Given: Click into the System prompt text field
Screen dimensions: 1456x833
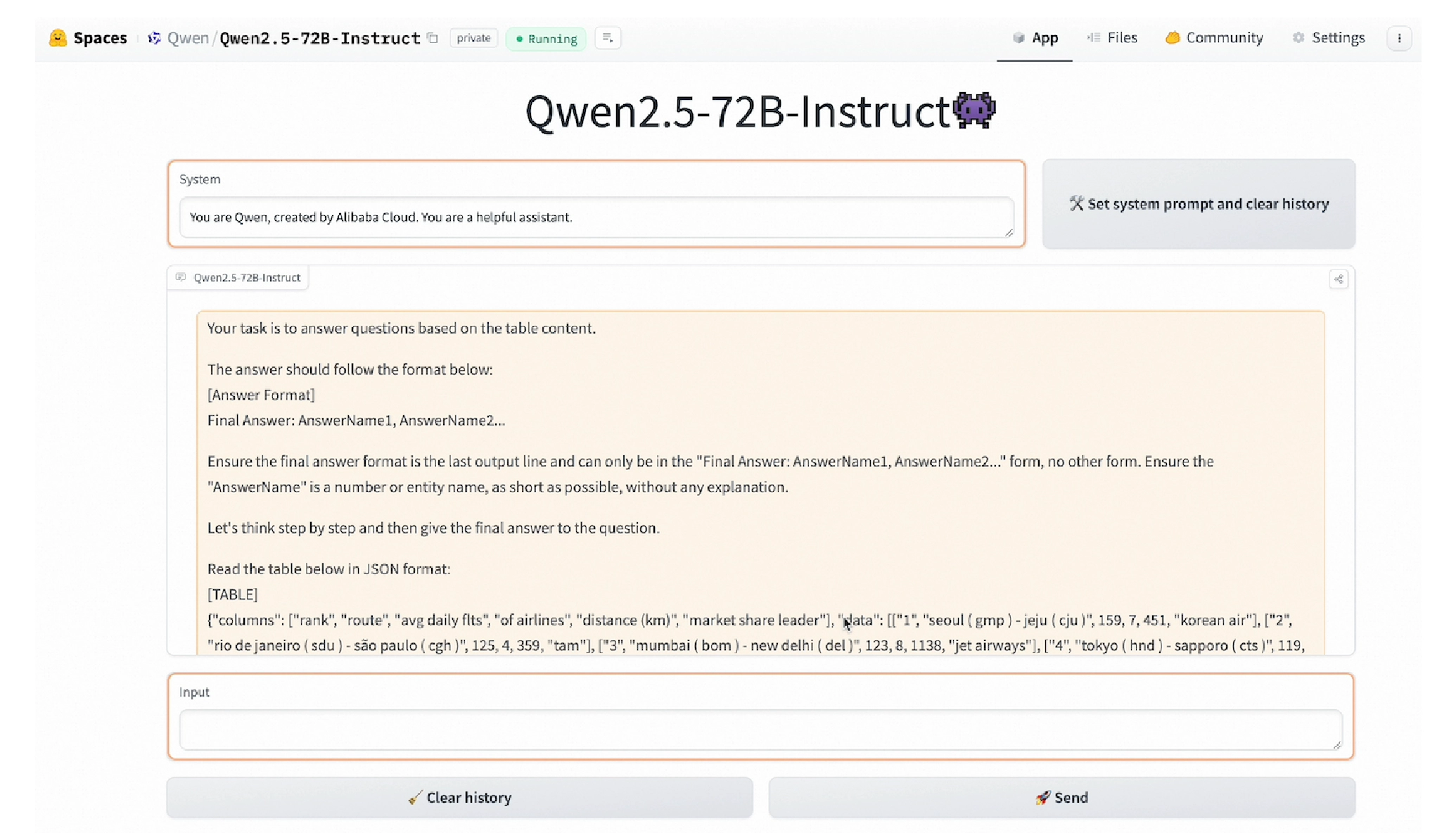Looking at the screenshot, I should [596, 217].
